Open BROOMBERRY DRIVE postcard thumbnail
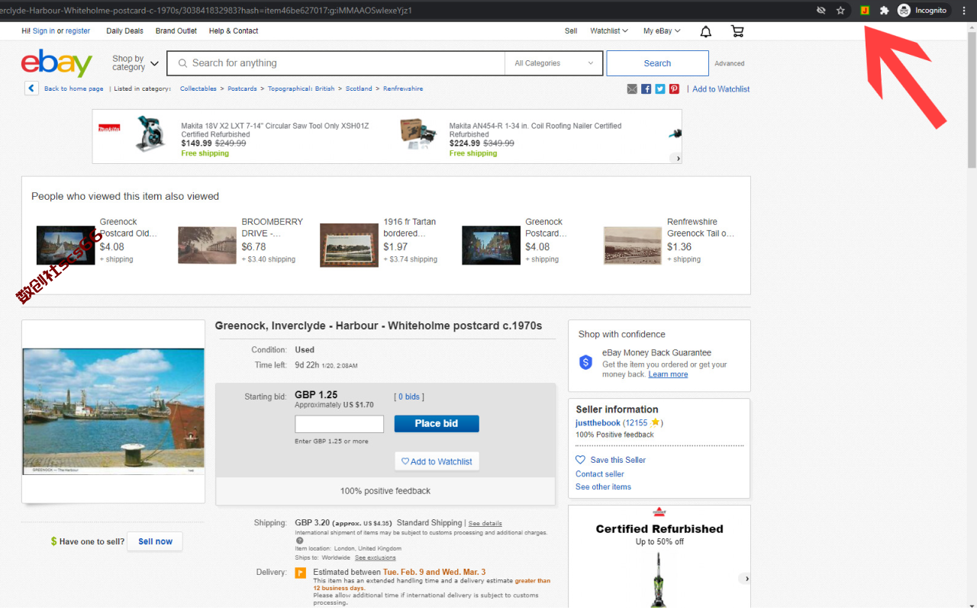Screen dimensions: 977x610 point(207,245)
